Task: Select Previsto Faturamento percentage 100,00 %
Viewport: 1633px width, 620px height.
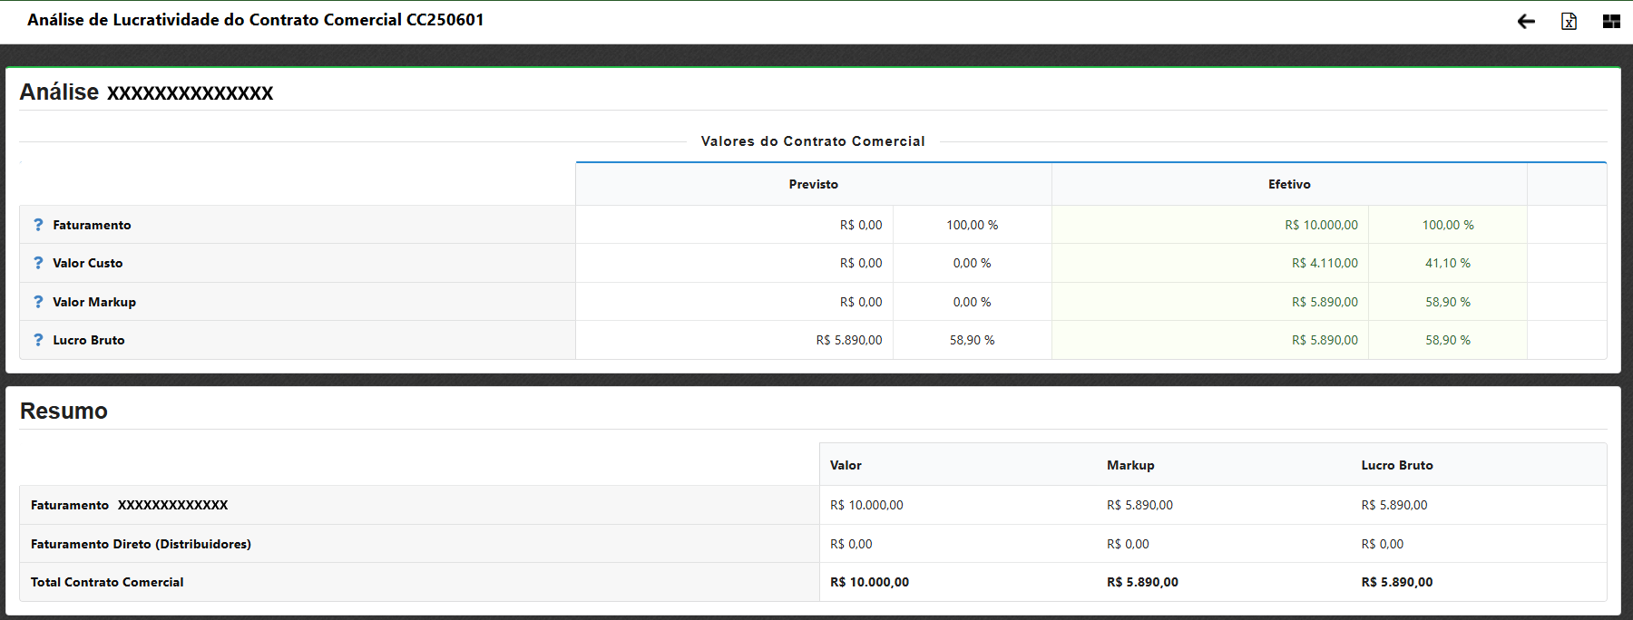Action: point(972,225)
